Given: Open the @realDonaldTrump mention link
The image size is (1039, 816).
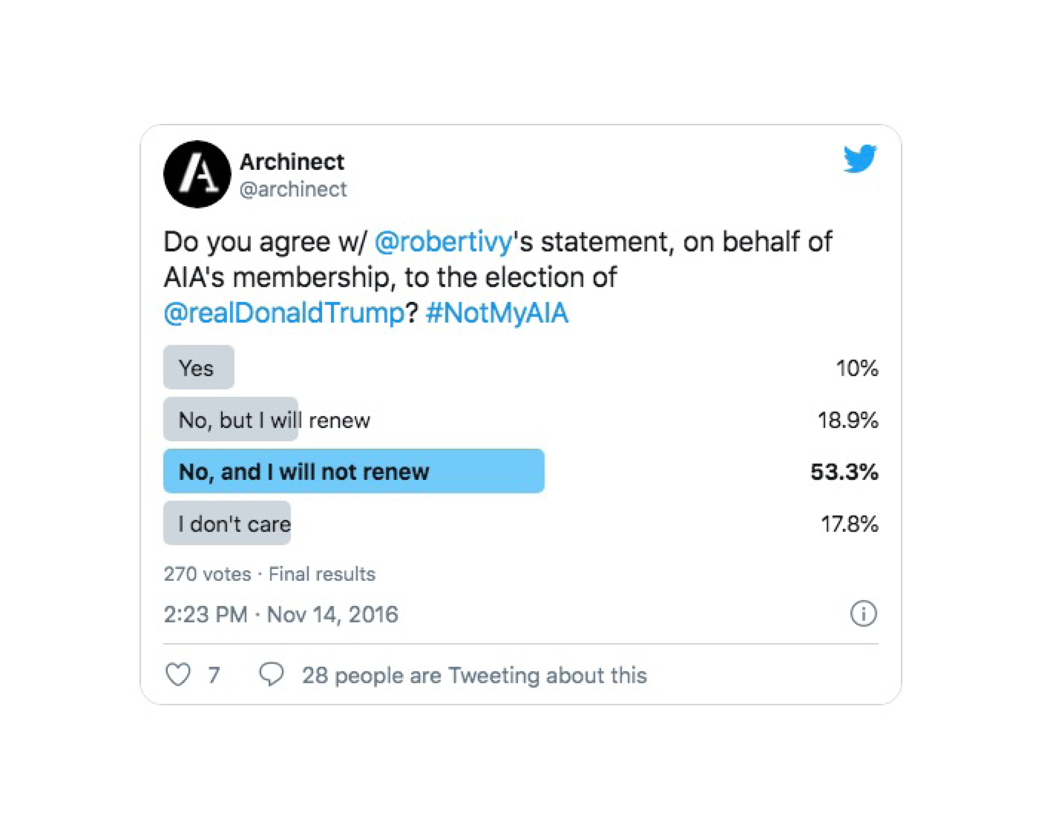Looking at the screenshot, I should click(284, 313).
